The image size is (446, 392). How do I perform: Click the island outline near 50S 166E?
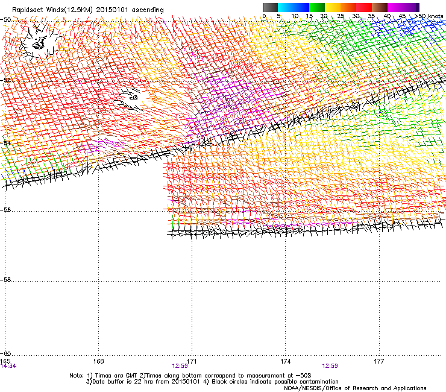click(x=40, y=43)
